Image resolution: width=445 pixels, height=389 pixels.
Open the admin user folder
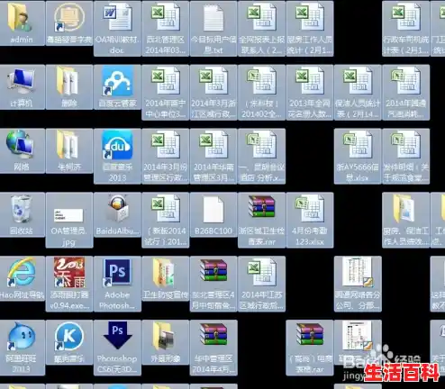21,23
